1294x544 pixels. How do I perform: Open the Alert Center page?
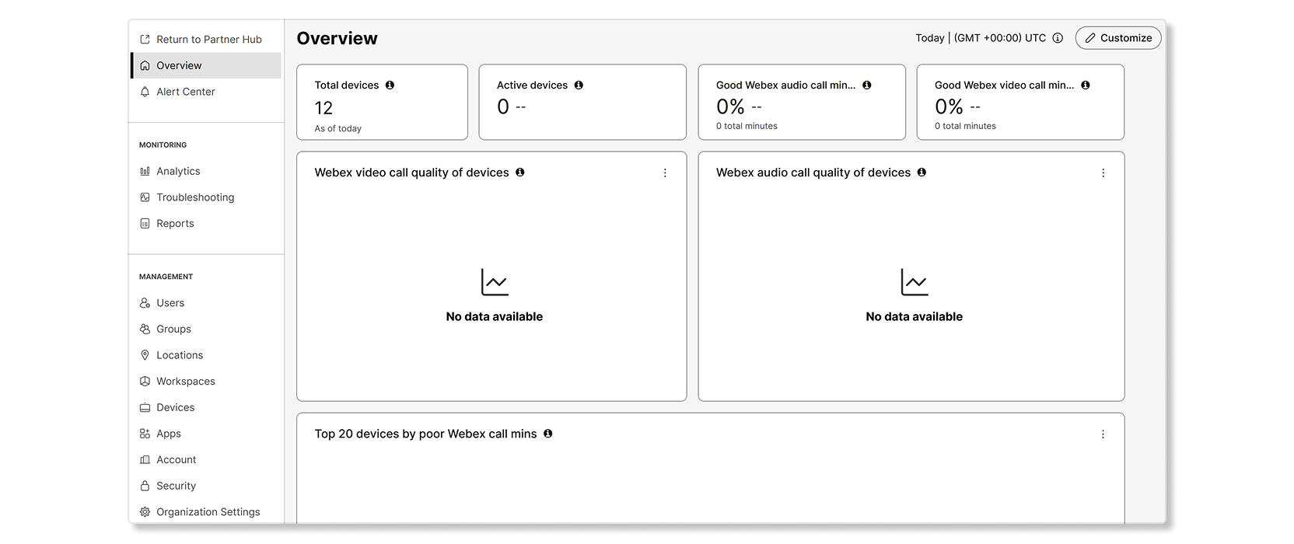pyautogui.click(x=185, y=92)
